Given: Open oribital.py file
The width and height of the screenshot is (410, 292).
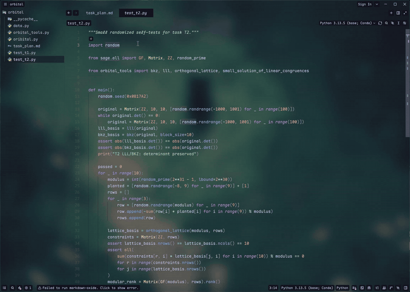Looking at the screenshot, I should point(26,39).
